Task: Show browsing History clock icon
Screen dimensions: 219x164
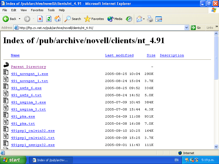Action: (129, 19)
